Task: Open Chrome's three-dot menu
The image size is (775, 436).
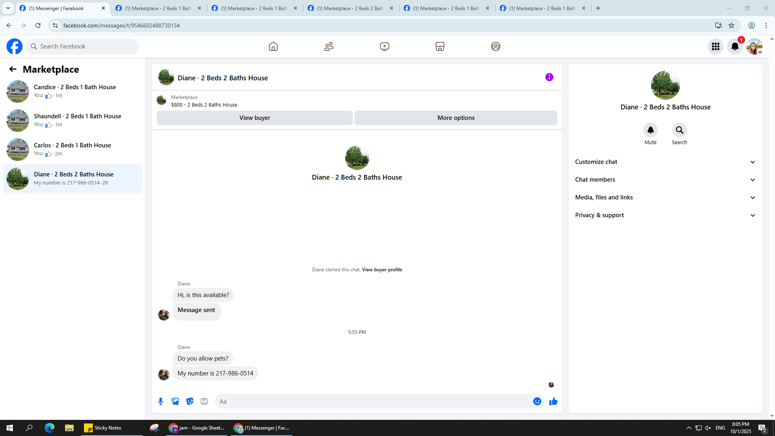Action: [766, 25]
